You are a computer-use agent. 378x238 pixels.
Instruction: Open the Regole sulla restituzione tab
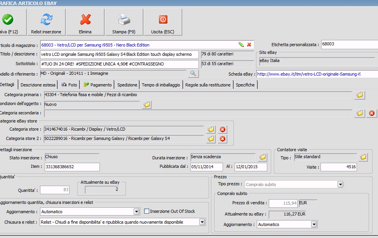click(x=208, y=85)
